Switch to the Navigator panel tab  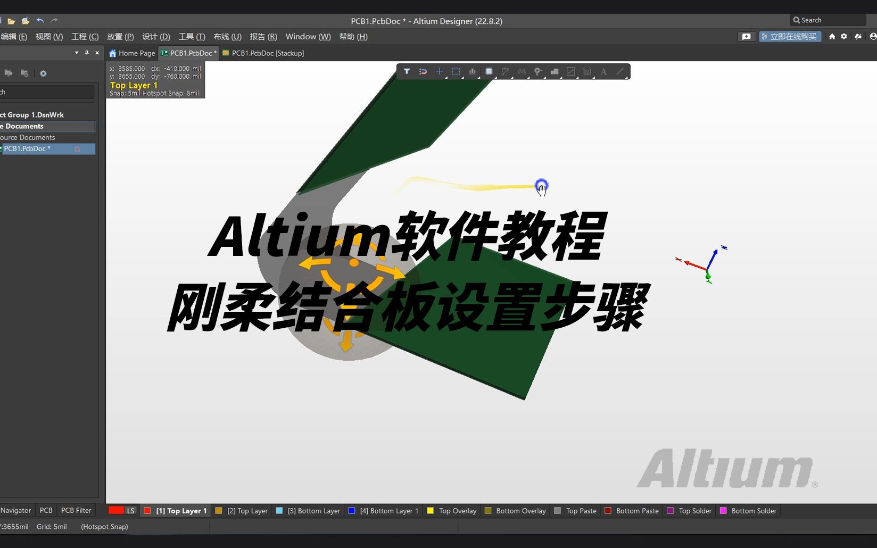coord(16,510)
